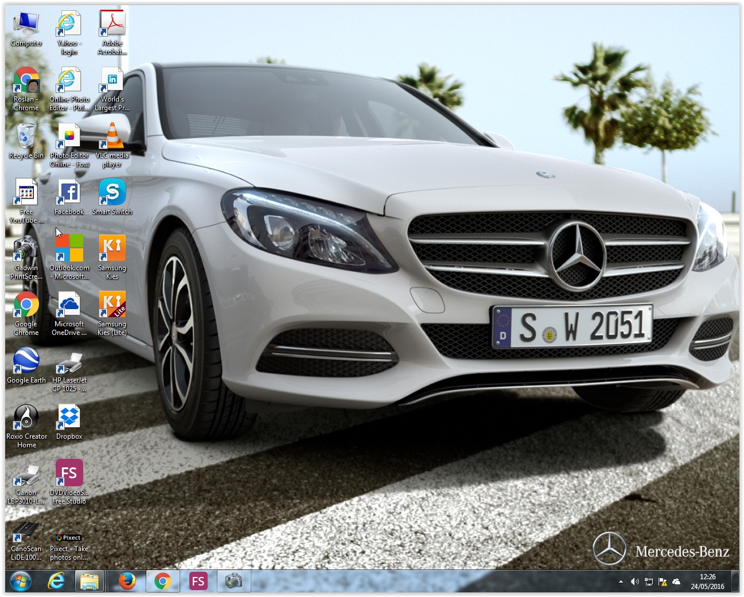Viewport: 744px width, 597px height.
Task: Show hidden system tray icons arrow
Action: point(621,582)
